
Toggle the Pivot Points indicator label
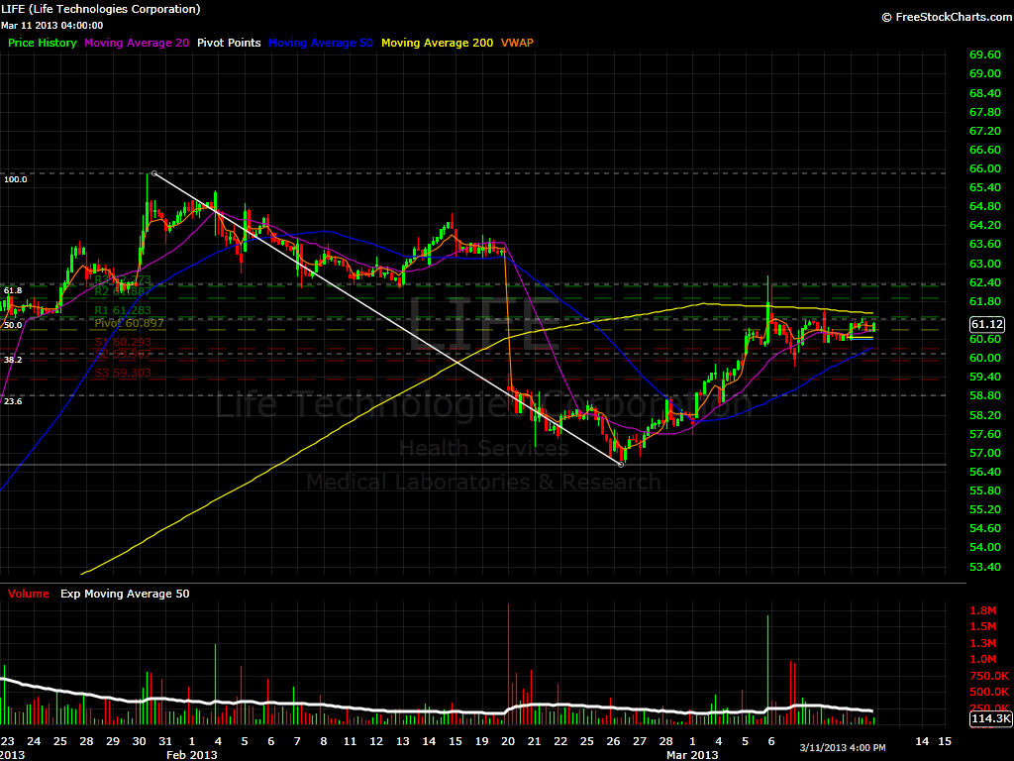[229, 43]
